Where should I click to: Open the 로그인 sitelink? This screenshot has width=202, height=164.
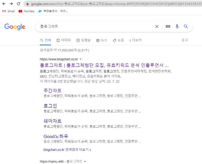pyautogui.click(x=50, y=106)
